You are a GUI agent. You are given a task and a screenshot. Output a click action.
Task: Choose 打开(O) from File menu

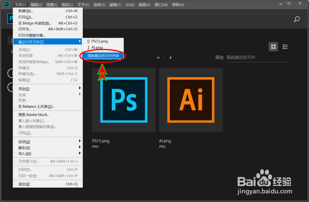(48, 17)
